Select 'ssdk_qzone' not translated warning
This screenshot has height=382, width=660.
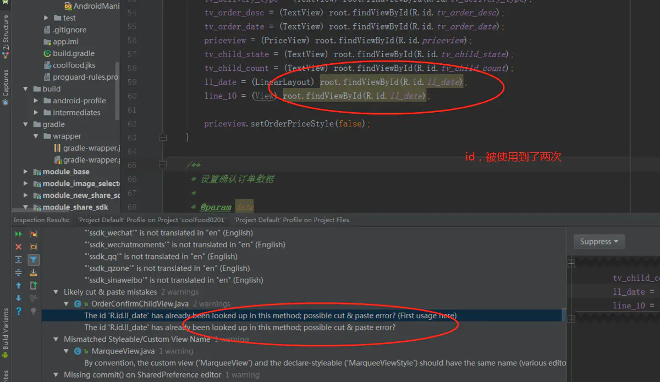(167, 268)
